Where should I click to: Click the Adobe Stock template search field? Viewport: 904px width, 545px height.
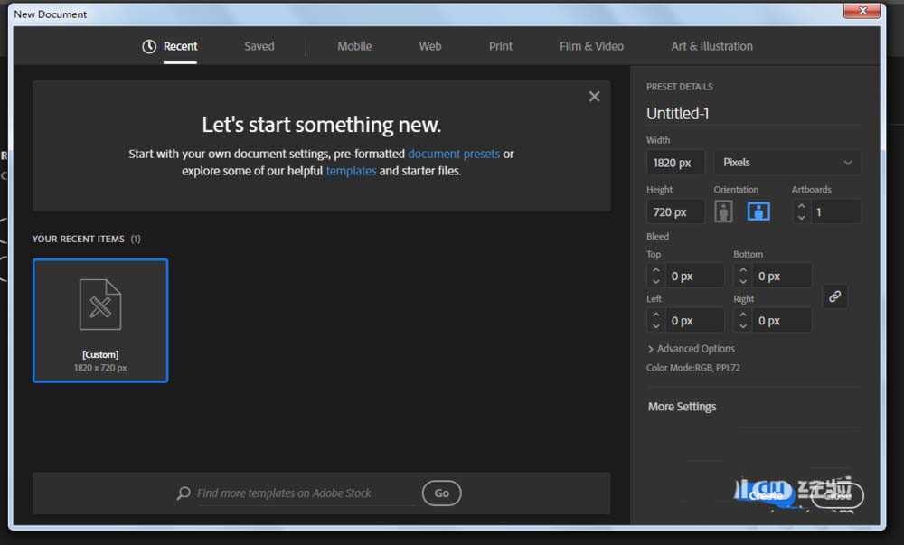pos(306,493)
